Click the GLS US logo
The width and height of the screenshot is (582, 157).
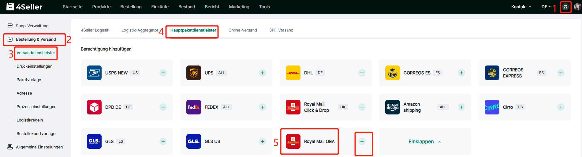[x=194, y=141]
